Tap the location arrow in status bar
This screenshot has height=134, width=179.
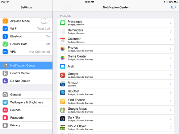164,2
